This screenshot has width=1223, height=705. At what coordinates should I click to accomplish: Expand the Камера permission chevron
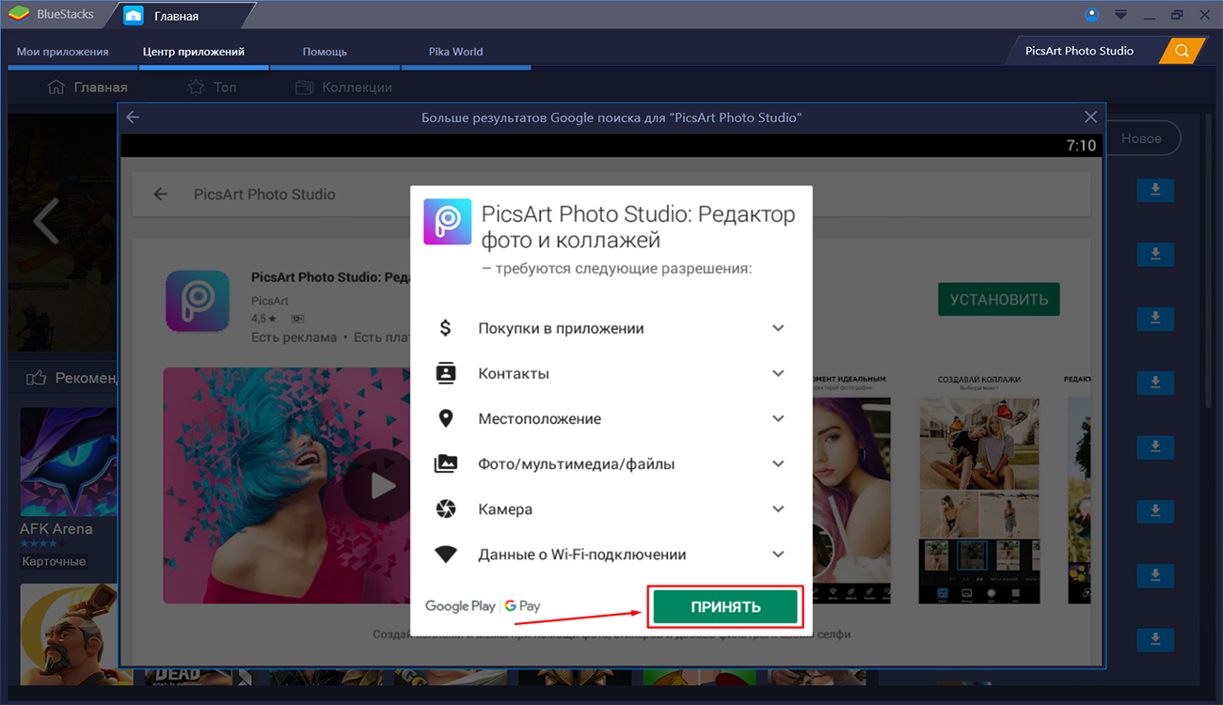coord(778,509)
